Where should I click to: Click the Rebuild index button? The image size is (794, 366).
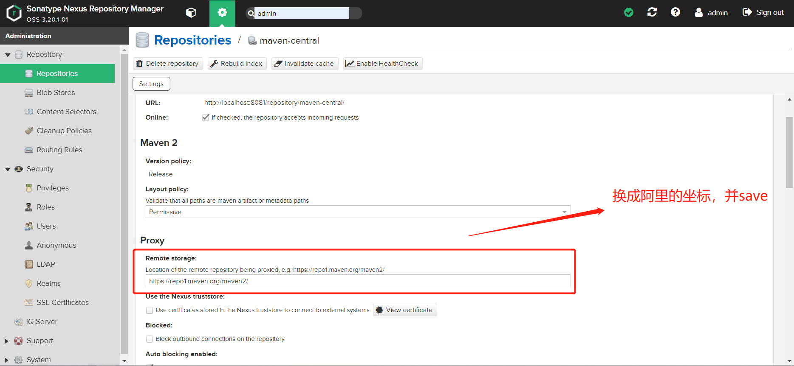(x=237, y=64)
